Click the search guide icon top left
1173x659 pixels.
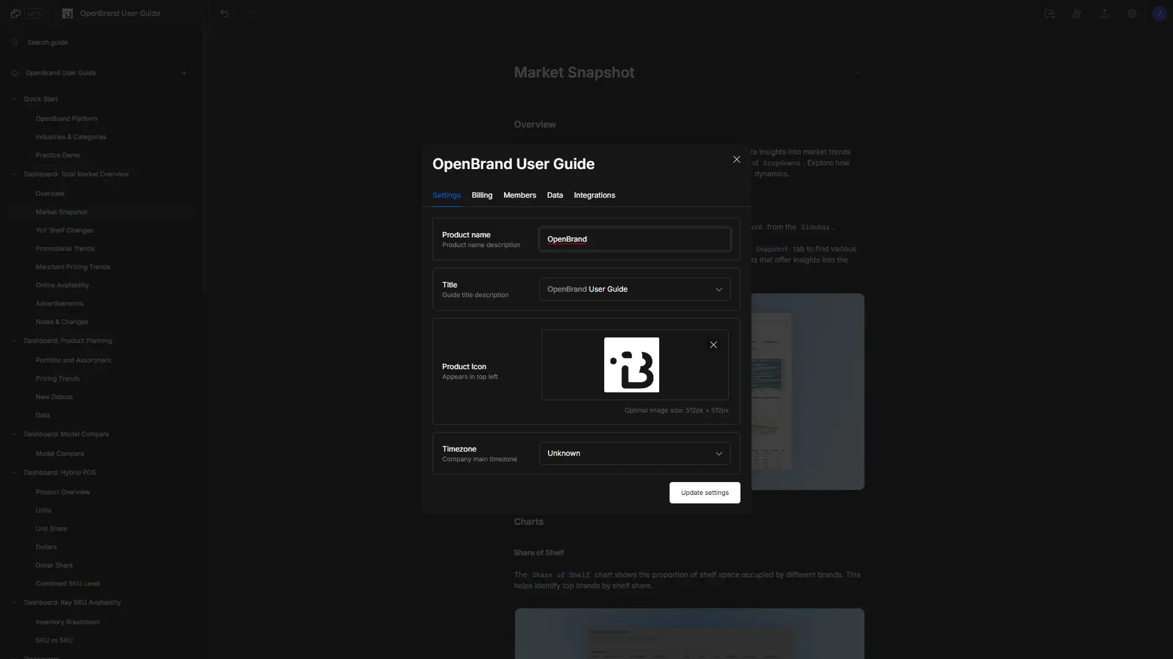click(x=15, y=42)
